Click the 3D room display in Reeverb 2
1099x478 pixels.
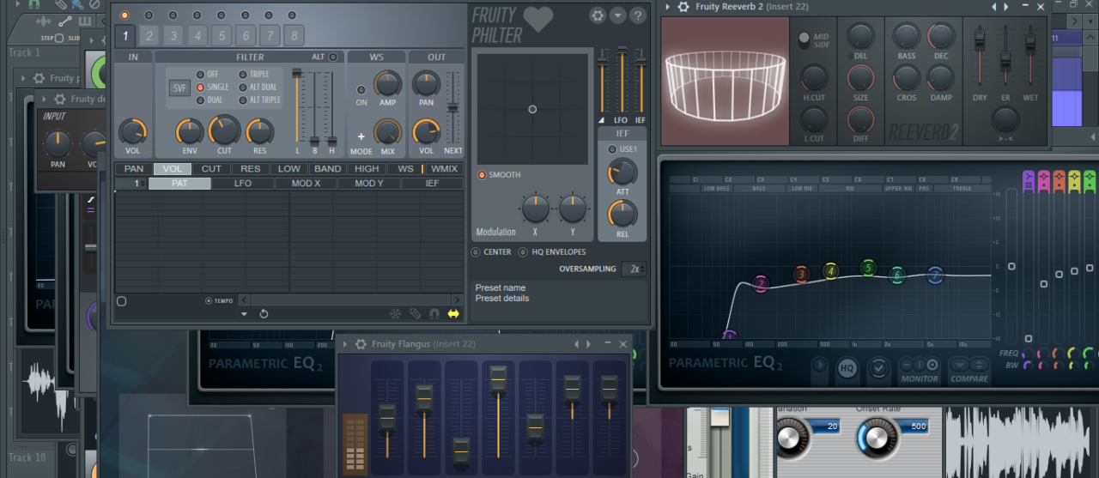(726, 80)
